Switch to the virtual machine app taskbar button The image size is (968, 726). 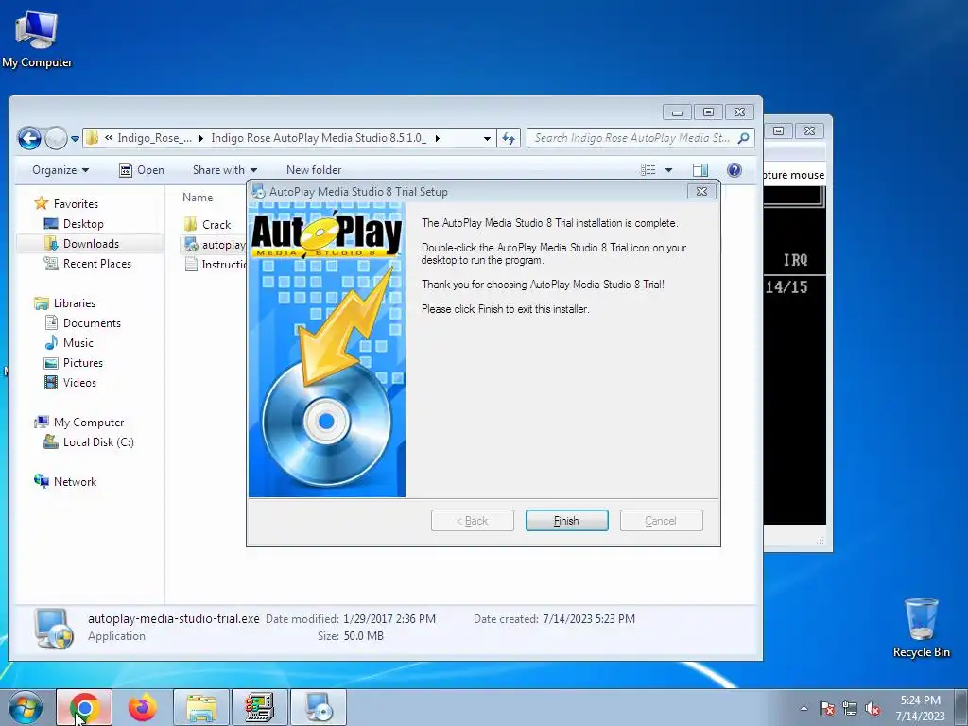pos(260,707)
